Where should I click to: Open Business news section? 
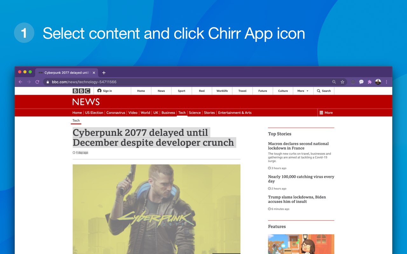[x=168, y=113]
